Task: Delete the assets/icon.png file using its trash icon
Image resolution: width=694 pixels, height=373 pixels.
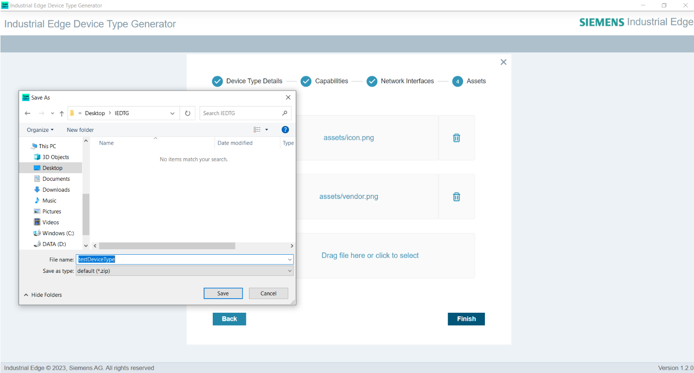Action: click(x=456, y=137)
